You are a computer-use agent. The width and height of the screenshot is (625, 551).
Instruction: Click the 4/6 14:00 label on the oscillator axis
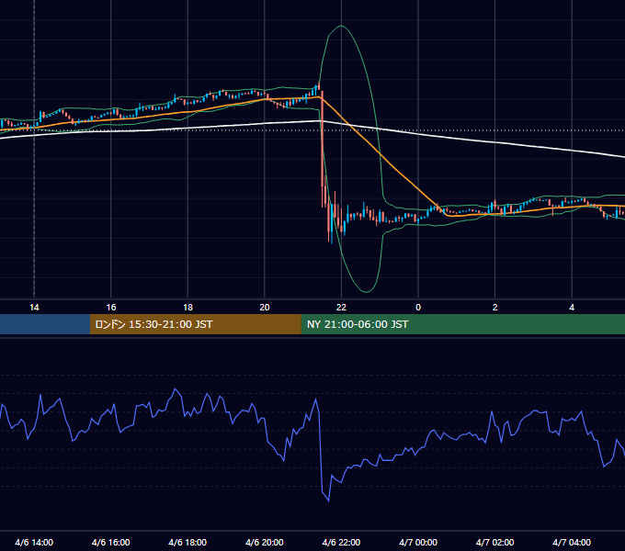[34, 542]
